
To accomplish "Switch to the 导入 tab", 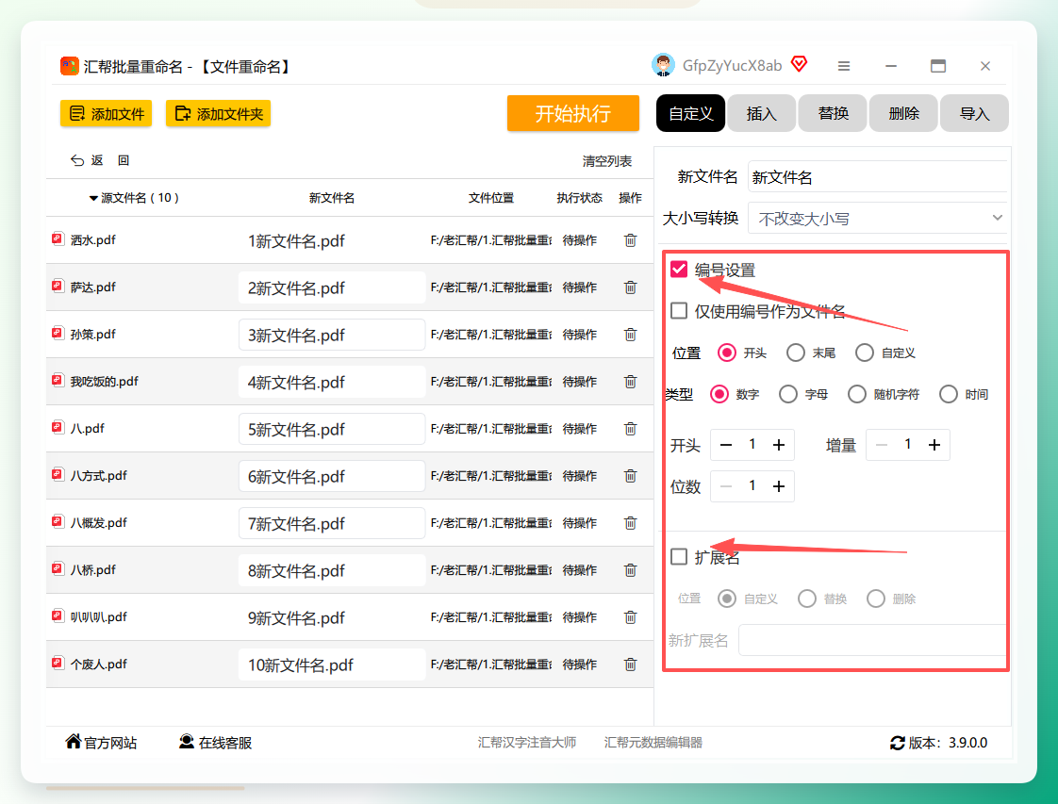I will [x=974, y=113].
